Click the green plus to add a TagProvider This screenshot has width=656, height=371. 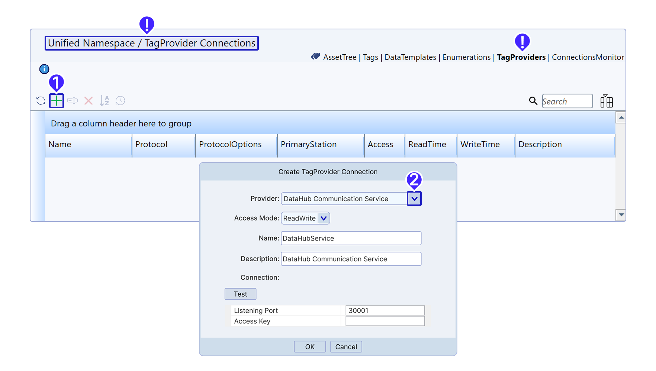pyautogui.click(x=57, y=101)
